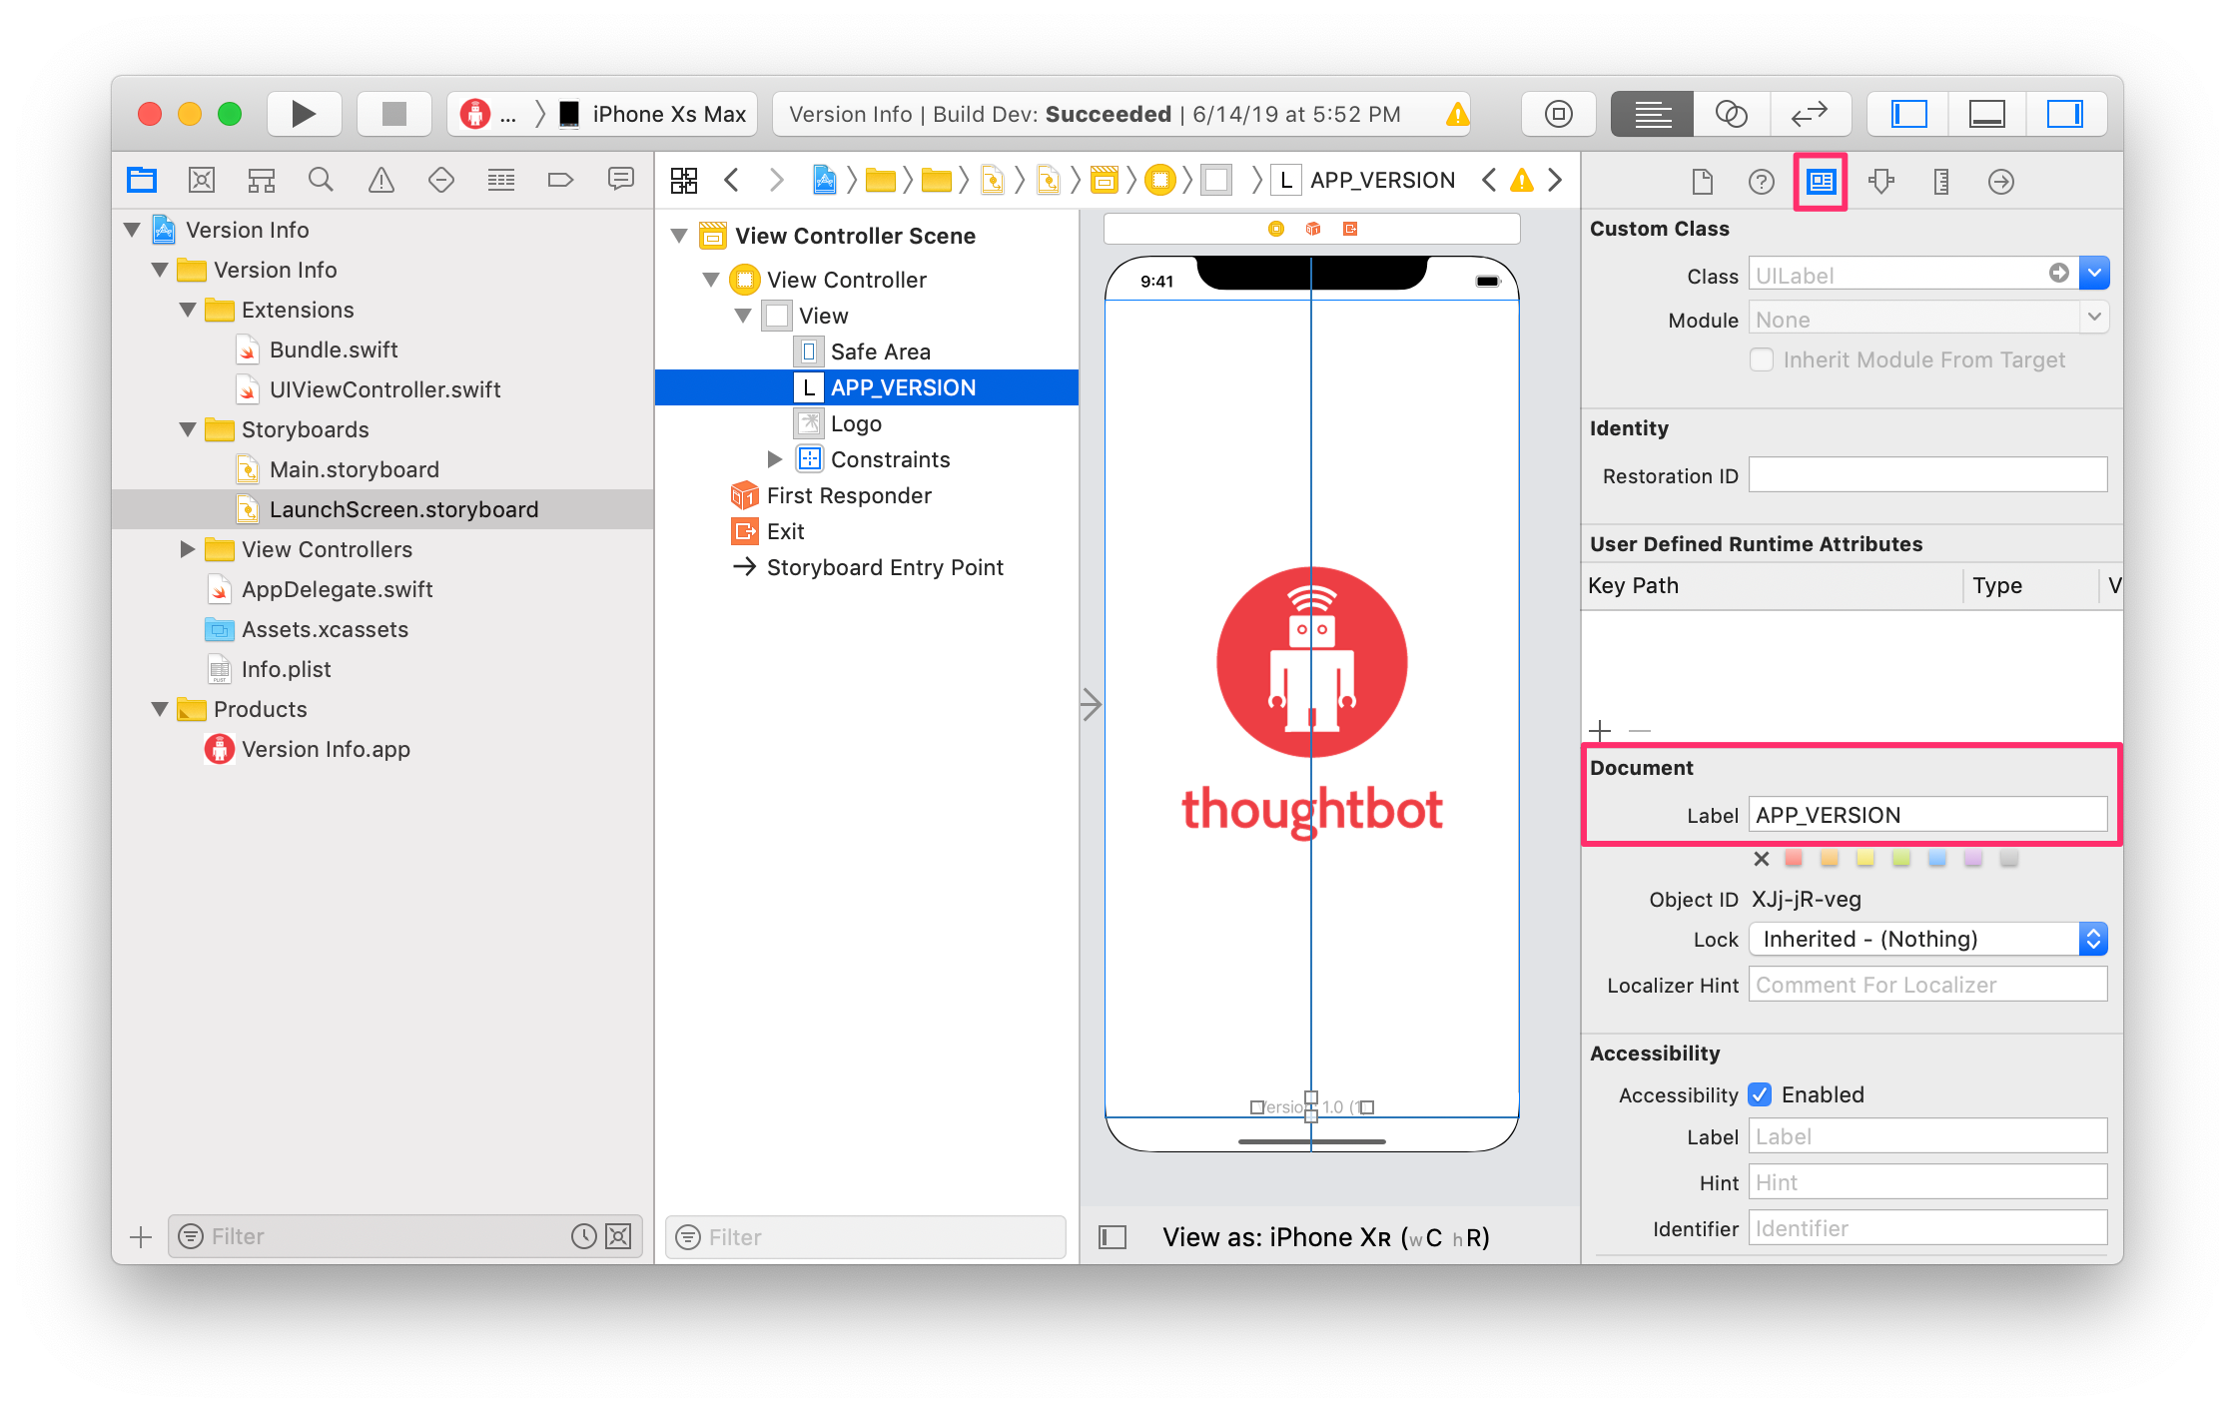This screenshot has width=2235, height=1412.
Task: Select the Logo outline item
Action: click(x=856, y=423)
